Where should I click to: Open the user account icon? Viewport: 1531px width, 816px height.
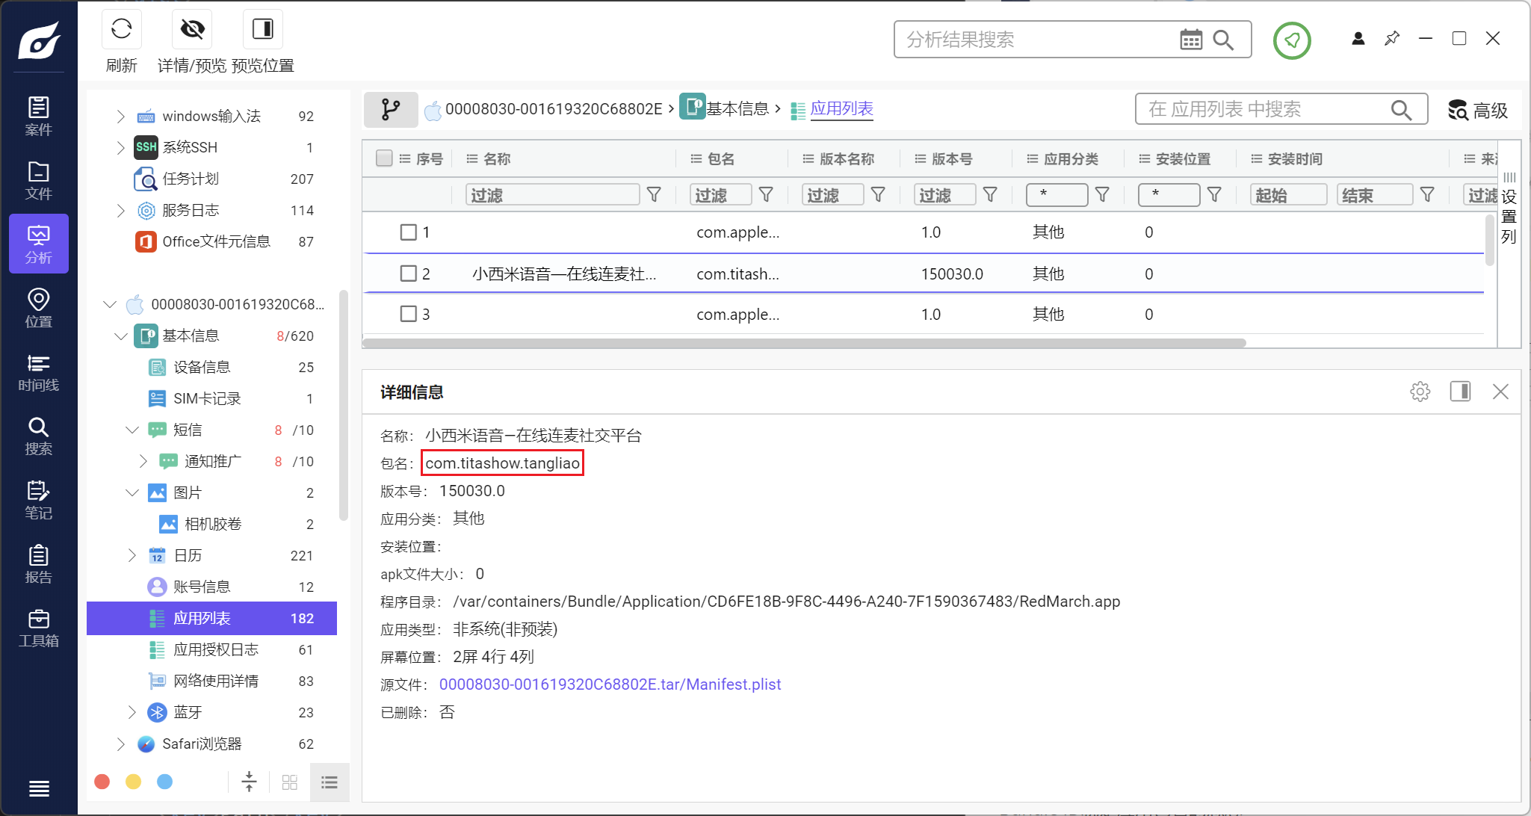point(1358,38)
